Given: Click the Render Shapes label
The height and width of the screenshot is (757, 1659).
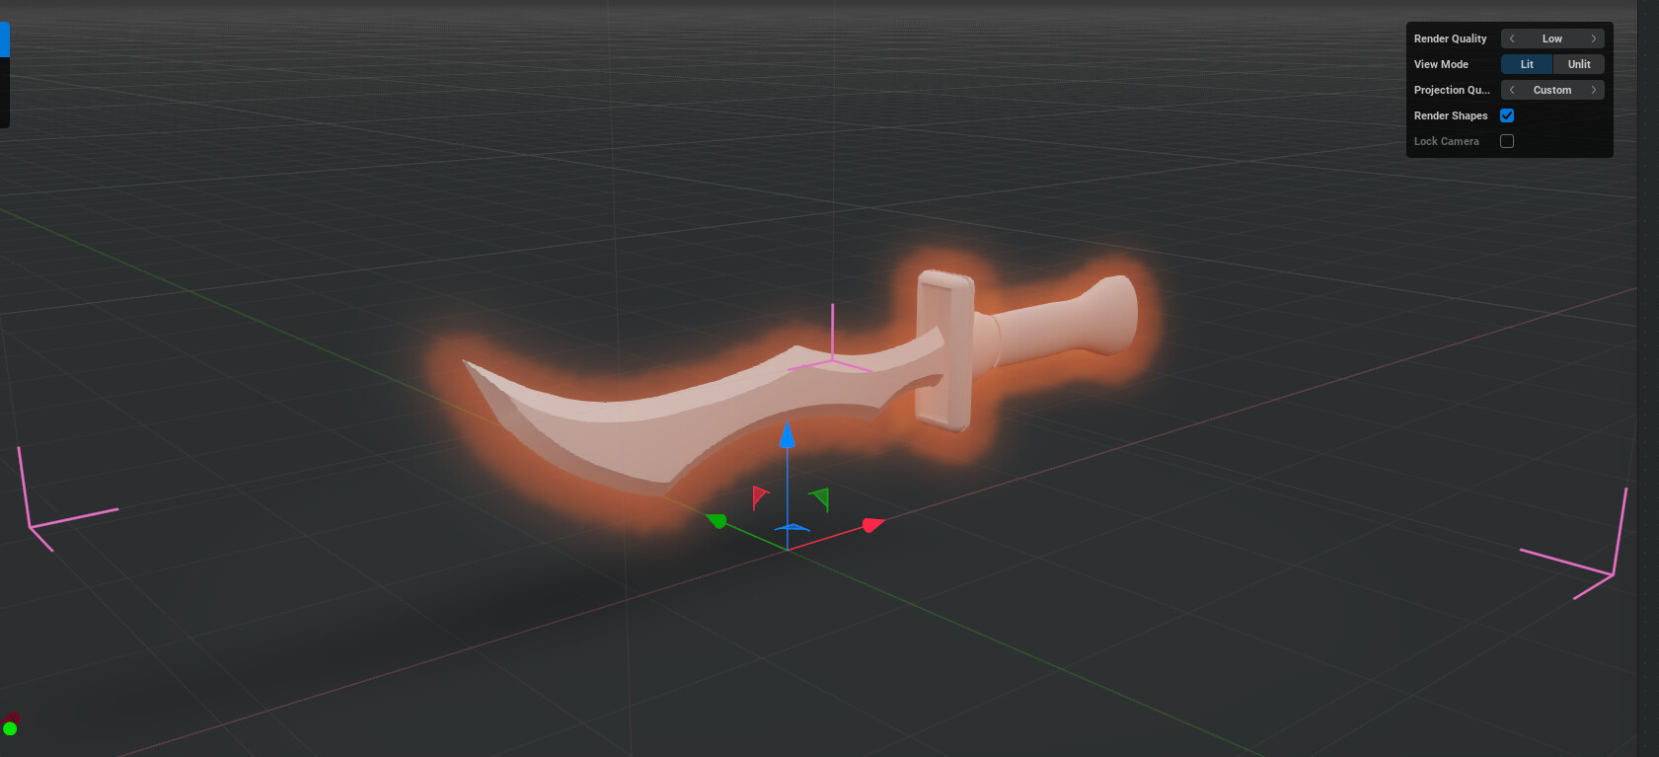Looking at the screenshot, I should click(x=1451, y=115).
